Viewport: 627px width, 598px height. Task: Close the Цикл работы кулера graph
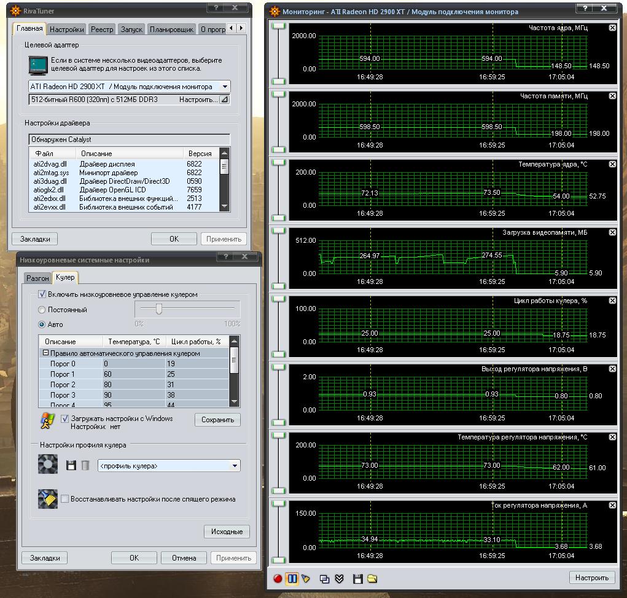[612, 301]
